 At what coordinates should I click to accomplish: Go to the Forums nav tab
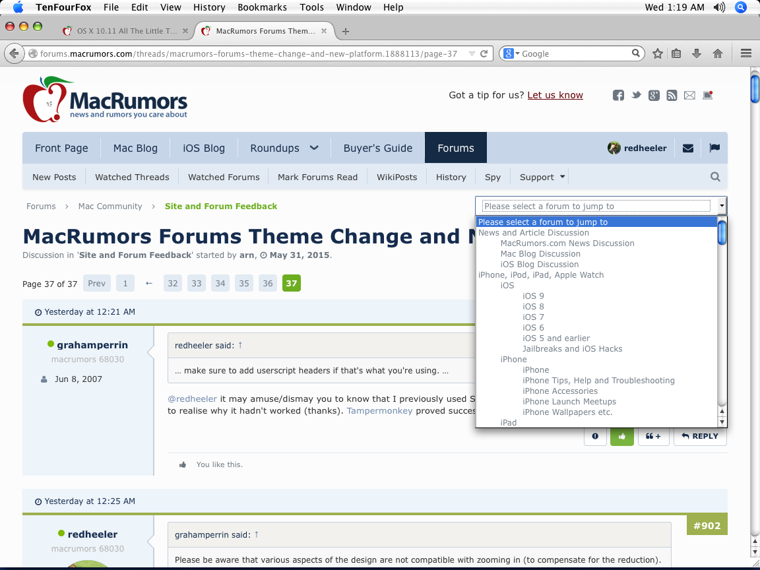456,148
